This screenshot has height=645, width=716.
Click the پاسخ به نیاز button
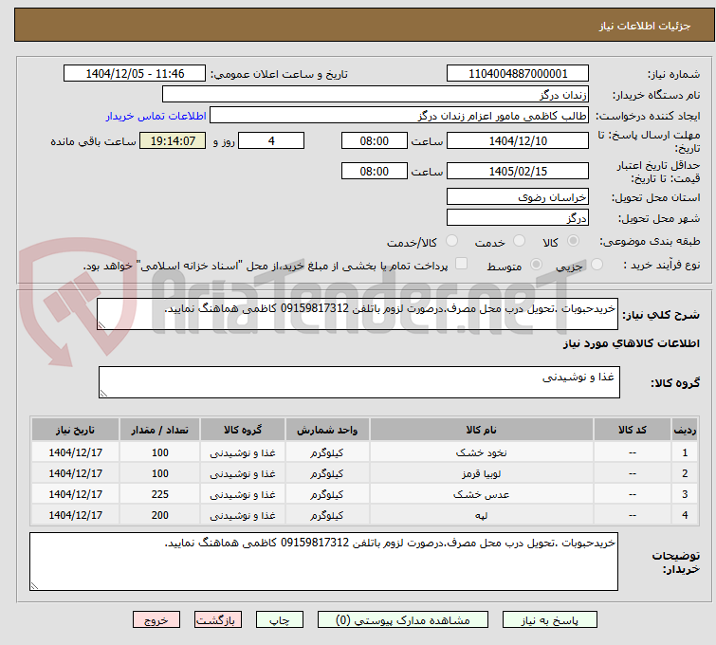[550, 620]
